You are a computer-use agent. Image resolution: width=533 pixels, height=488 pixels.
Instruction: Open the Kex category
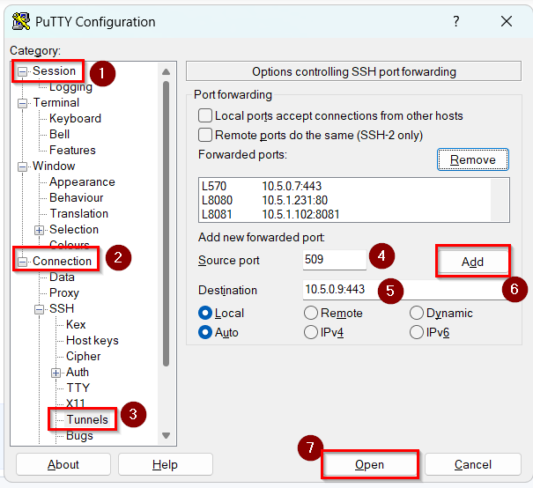(x=76, y=324)
